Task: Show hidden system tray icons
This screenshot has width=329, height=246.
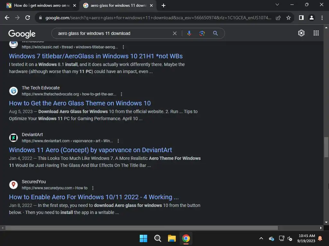Action: coord(261,238)
